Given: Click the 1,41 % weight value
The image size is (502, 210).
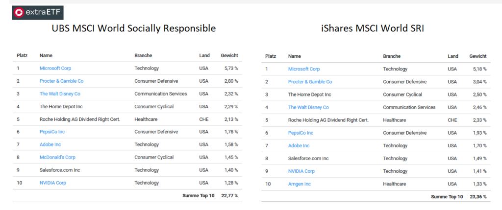Looking at the screenshot, I should [479, 171].
